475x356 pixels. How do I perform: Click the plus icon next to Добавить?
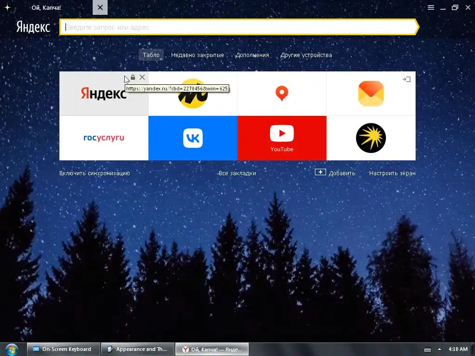320,172
